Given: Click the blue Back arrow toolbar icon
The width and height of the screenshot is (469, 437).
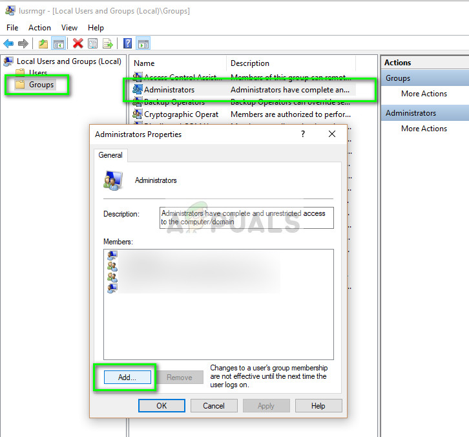Looking at the screenshot, I should (x=8, y=44).
